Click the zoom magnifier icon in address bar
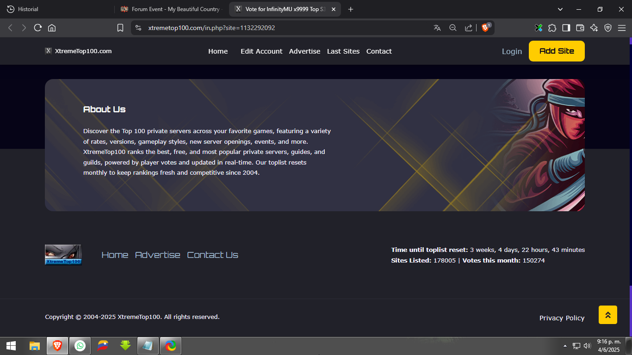 coord(453,28)
